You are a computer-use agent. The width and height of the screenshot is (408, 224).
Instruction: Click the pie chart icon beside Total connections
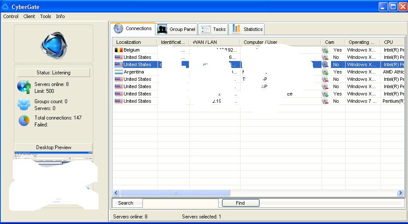[x=24, y=121]
